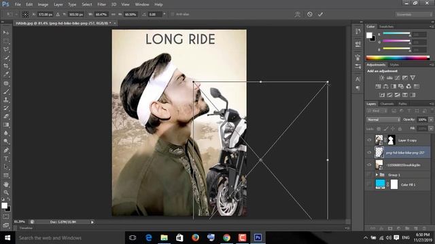
Task: Select the Hand tool
Action: pyautogui.click(x=6, y=184)
